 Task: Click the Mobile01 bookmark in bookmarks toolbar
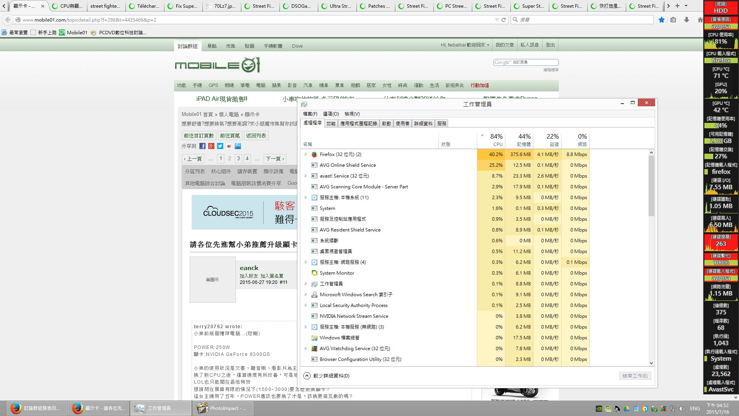click(x=73, y=33)
